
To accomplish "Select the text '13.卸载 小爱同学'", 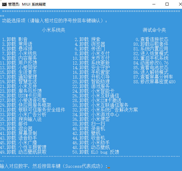I will [x=18, y=68].
